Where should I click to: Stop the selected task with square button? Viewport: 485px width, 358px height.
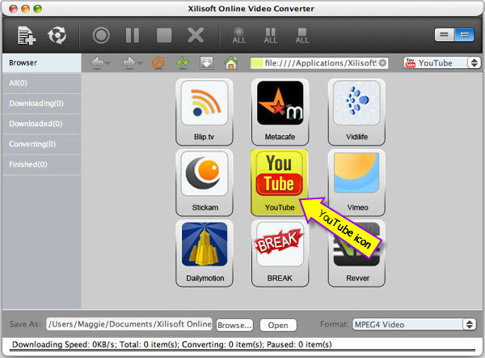[164, 35]
